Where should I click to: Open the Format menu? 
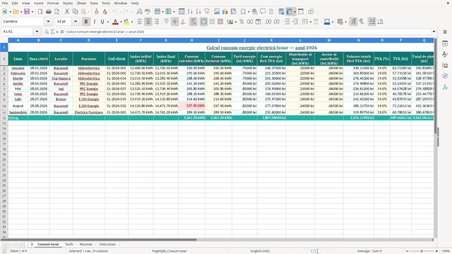[x=53, y=3]
